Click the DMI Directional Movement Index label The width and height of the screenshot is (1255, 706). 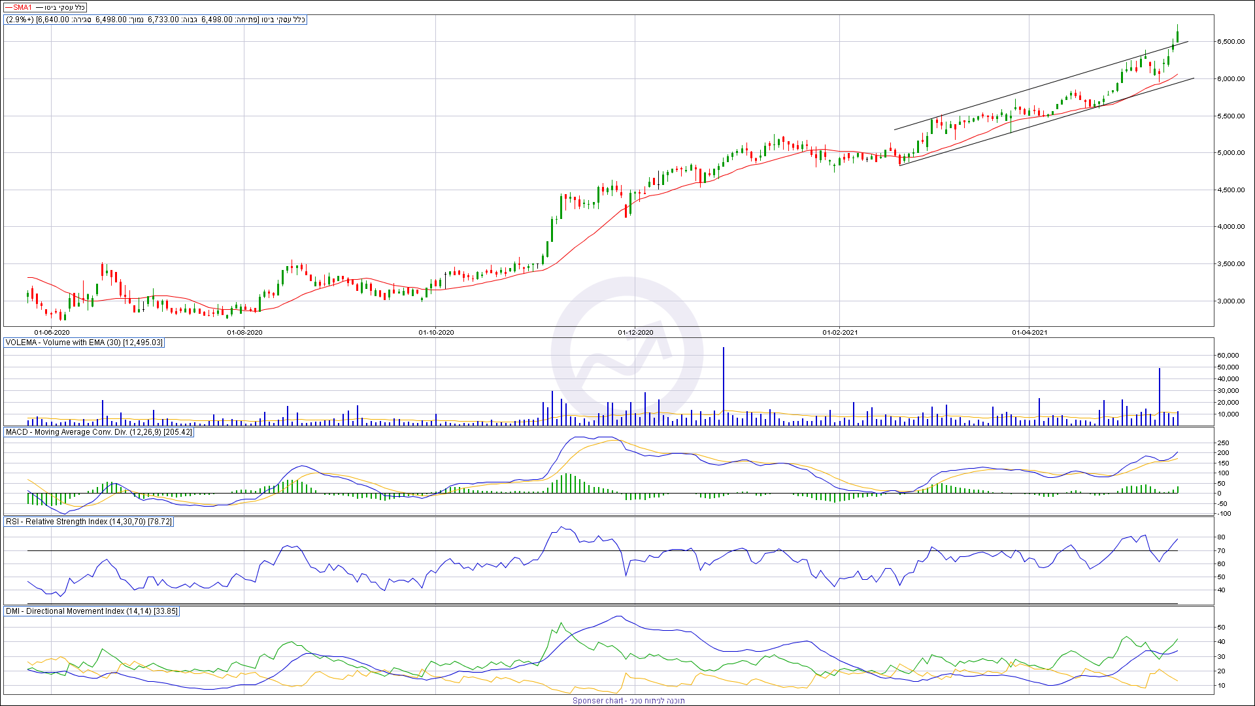92,611
